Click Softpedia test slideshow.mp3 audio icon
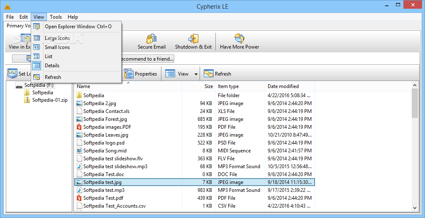The width and height of the screenshot is (425, 218). tap(79, 167)
